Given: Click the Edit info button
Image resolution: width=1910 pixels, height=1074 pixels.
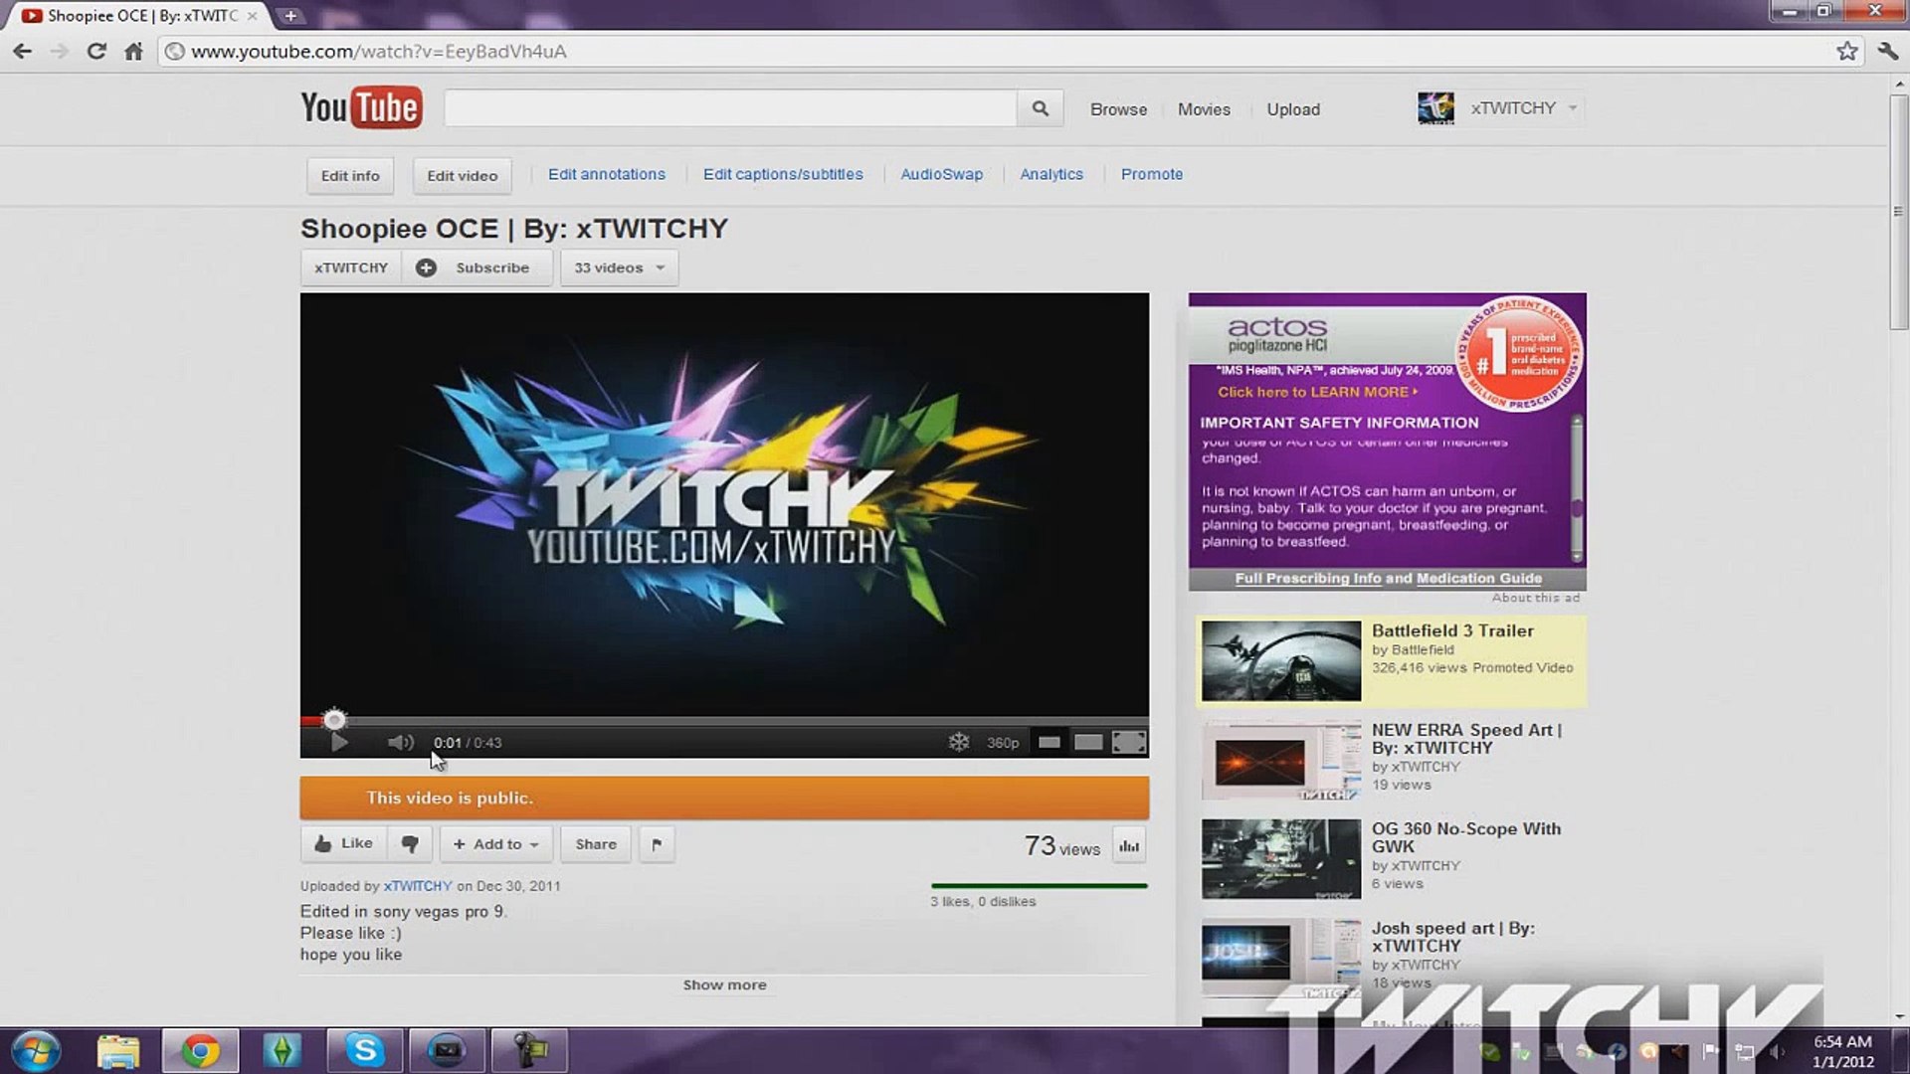Looking at the screenshot, I should pos(350,176).
